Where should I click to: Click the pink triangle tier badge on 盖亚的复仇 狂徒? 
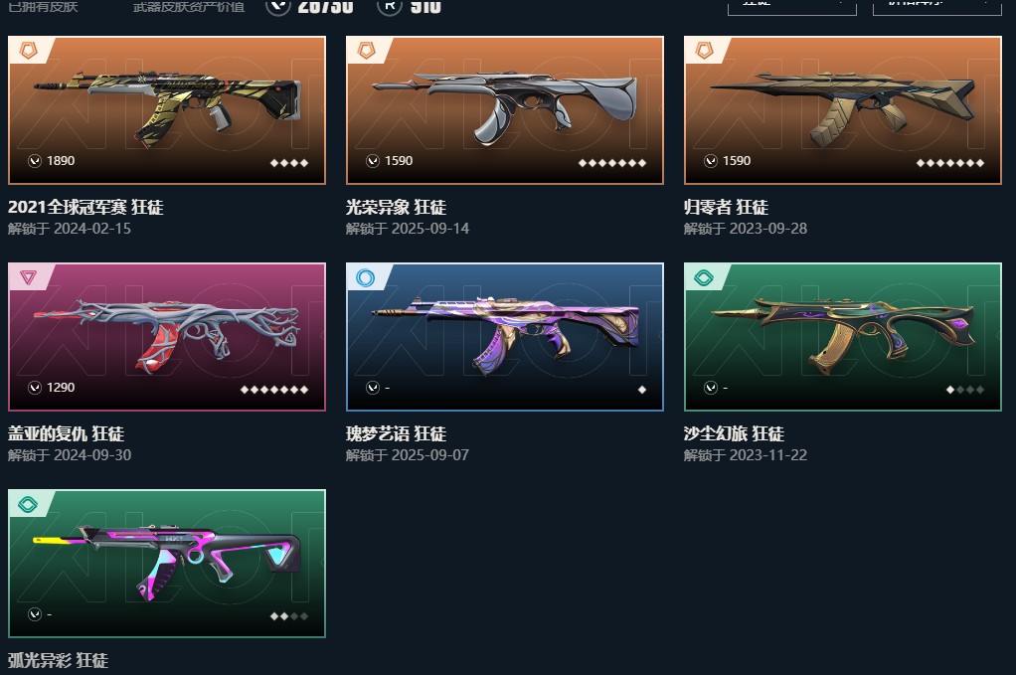coord(28,277)
